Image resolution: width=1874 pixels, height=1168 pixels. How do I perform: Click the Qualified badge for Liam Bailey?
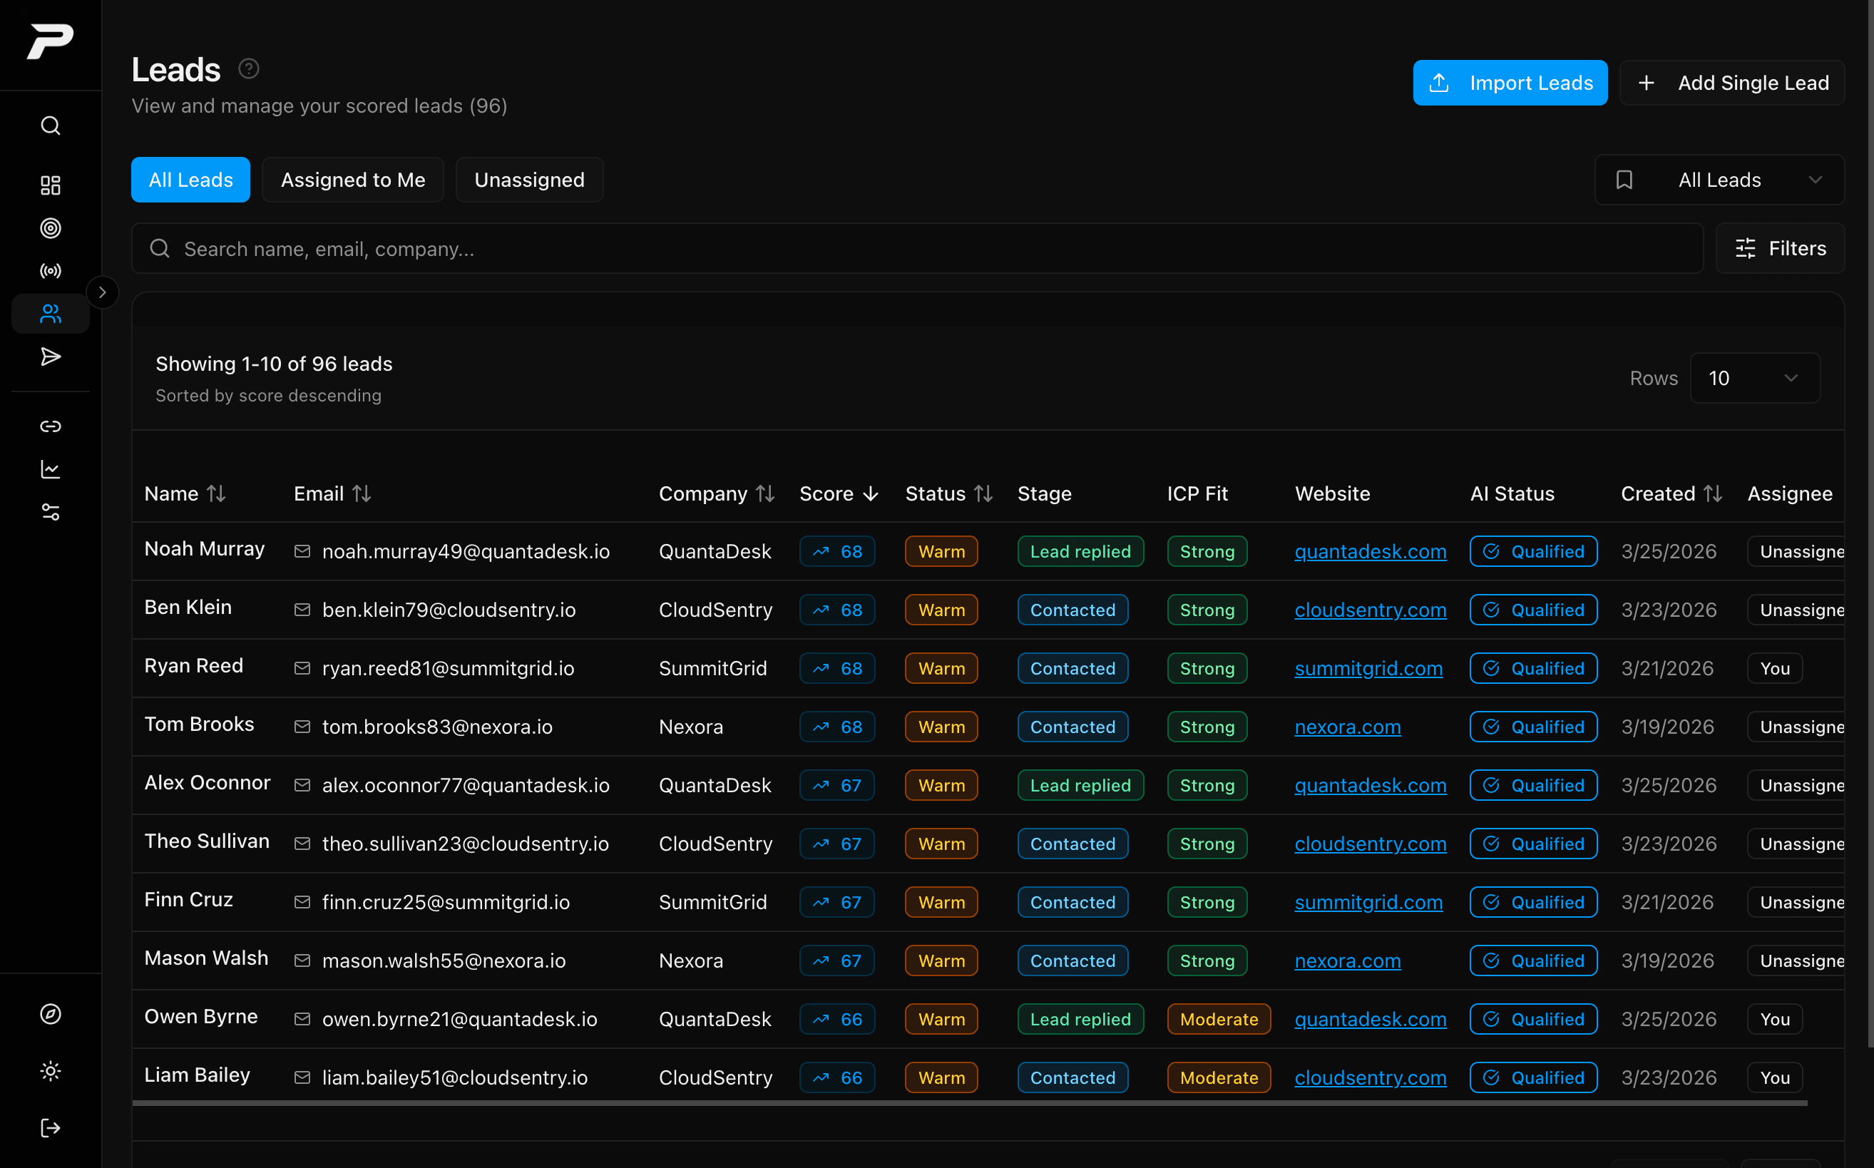coord(1533,1077)
